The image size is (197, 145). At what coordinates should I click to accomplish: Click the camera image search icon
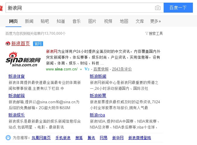coord(158,8)
